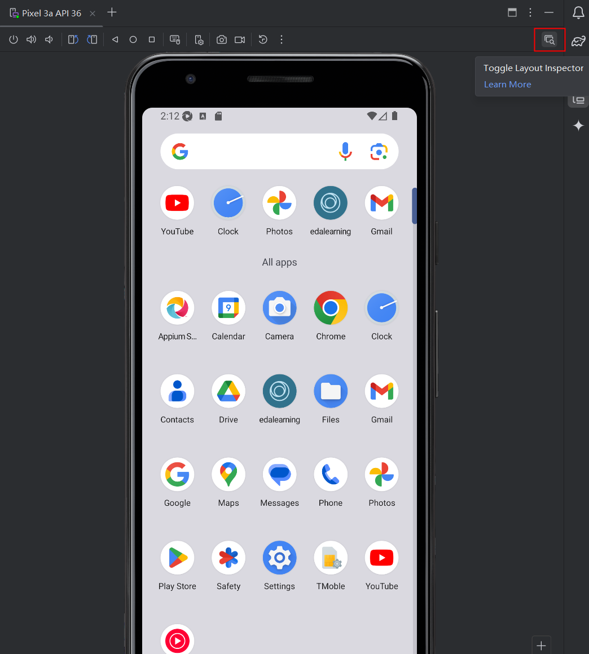The height and width of the screenshot is (654, 589).
Task: Click the emulator power button icon
Action: pos(14,39)
